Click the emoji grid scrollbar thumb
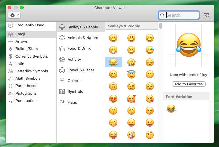 pos(161,26)
